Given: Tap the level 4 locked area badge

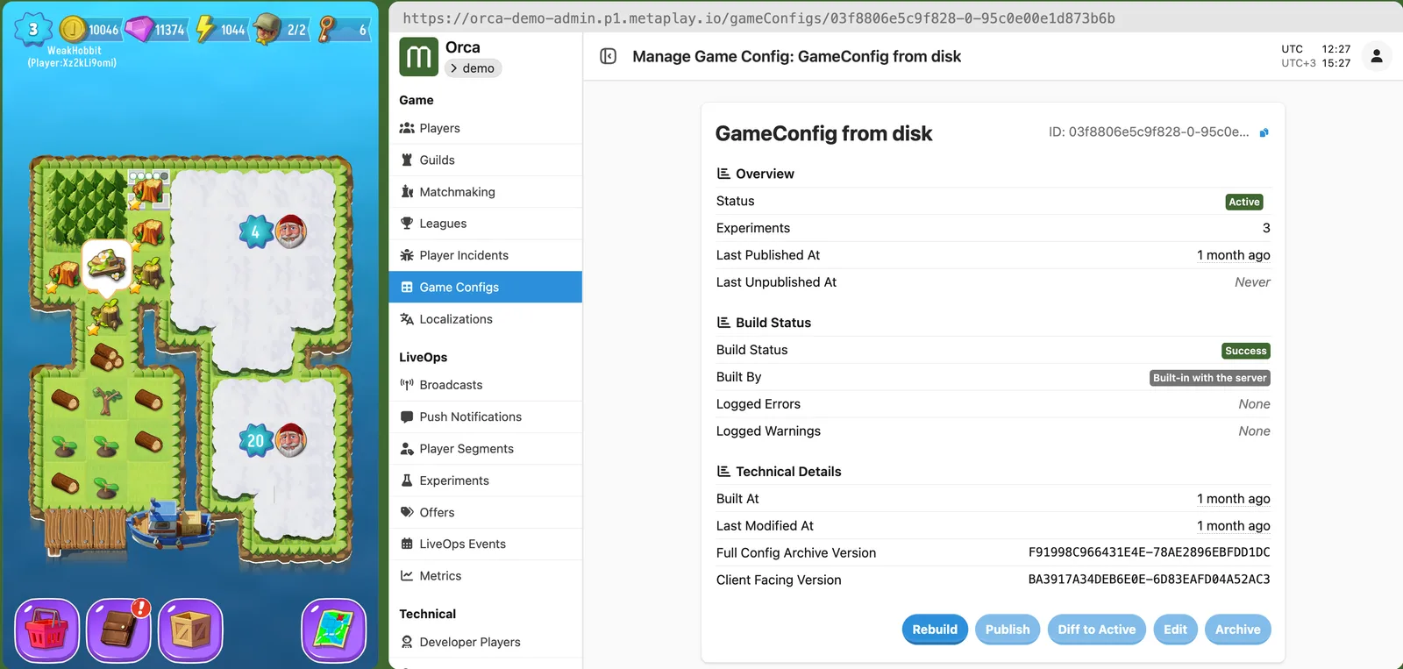Looking at the screenshot, I should coord(256,231).
